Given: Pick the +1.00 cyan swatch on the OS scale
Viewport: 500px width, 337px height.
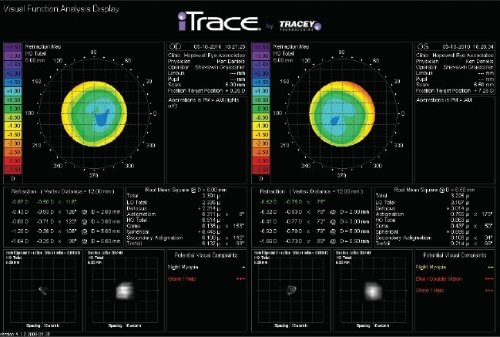Looking at the screenshot, I should coord(261,91).
